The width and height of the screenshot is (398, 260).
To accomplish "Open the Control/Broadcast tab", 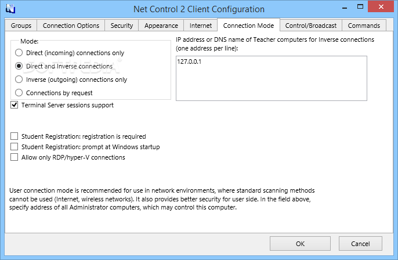I will [x=311, y=26].
